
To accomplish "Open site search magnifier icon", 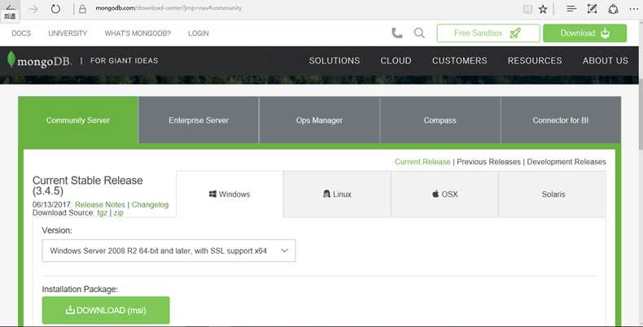I will click(419, 33).
